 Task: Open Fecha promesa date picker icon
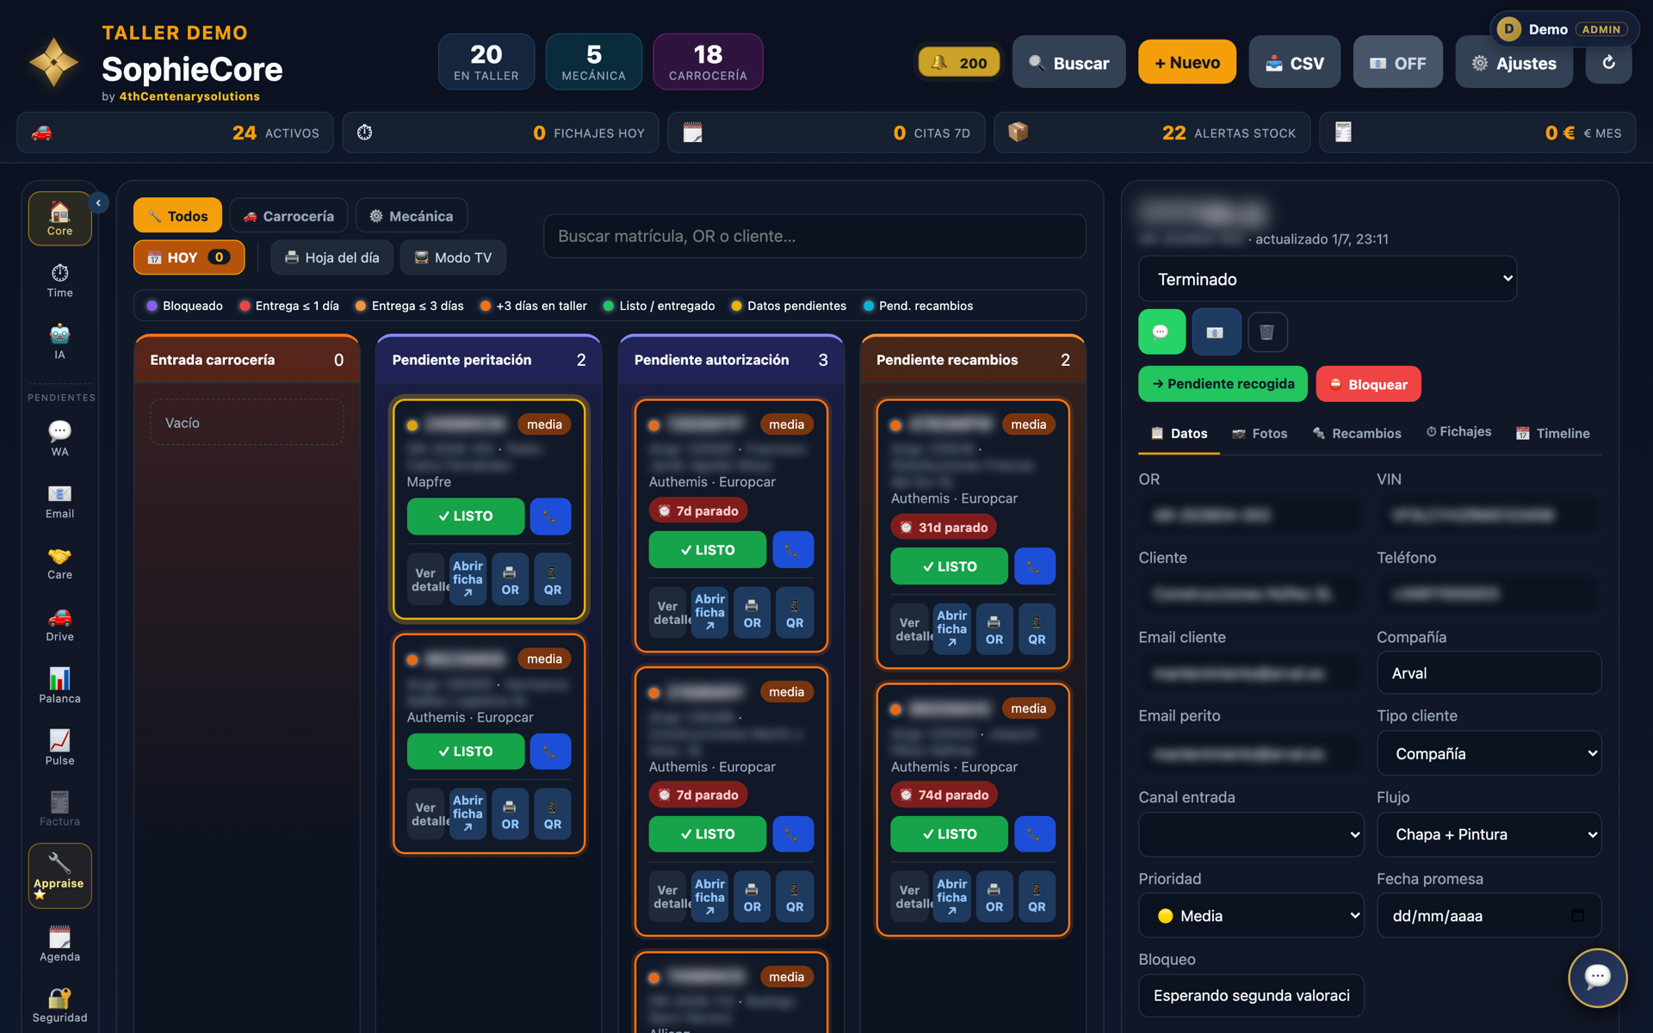pyautogui.click(x=1577, y=916)
